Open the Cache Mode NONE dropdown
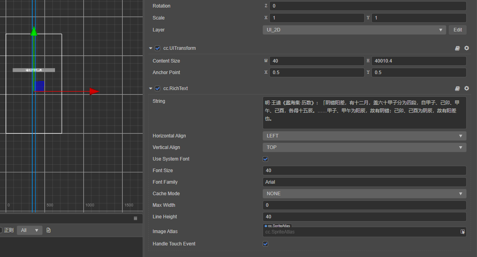The height and width of the screenshot is (257, 477). click(x=365, y=194)
